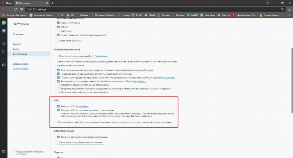Image resolution: width=293 pixels, height=158 pixels.
Task: Enable Не отслеживать header checkbox
Action: pyautogui.click(x=58, y=85)
